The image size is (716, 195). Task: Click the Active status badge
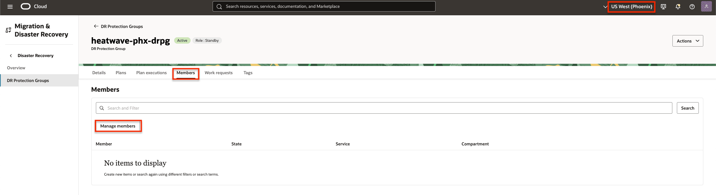click(182, 41)
